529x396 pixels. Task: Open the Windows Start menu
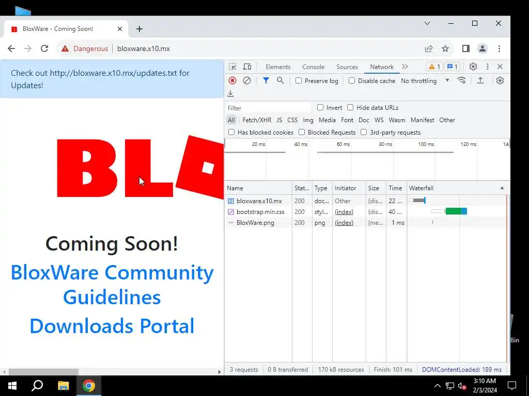click(x=12, y=386)
